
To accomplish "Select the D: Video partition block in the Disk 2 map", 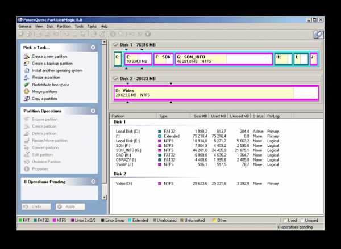I will 216,92.
